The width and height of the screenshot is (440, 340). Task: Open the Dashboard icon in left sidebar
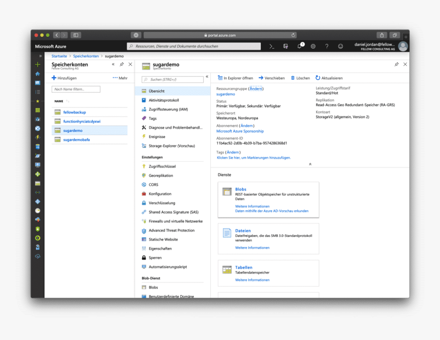pyautogui.click(x=37, y=83)
